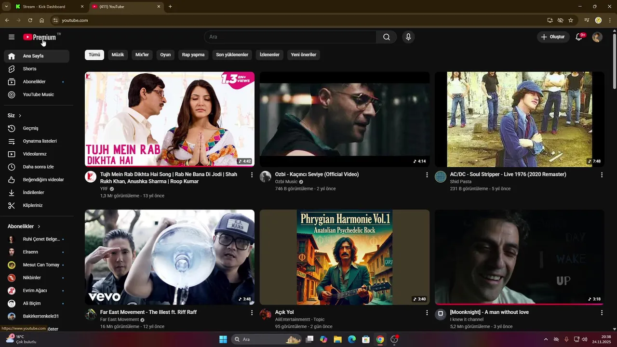Image resolution: width=617 pixels, height=347 pixels.
Task: Go to Ana Sayfa in sidebar
Action: pyautogui.click(x=37, y=56)
